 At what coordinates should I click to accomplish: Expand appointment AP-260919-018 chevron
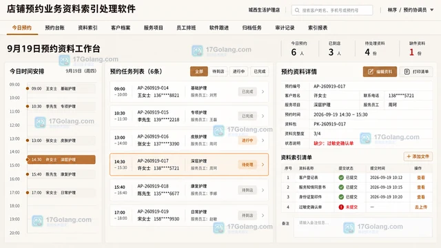pyautogui.click(x=263, y=190)
